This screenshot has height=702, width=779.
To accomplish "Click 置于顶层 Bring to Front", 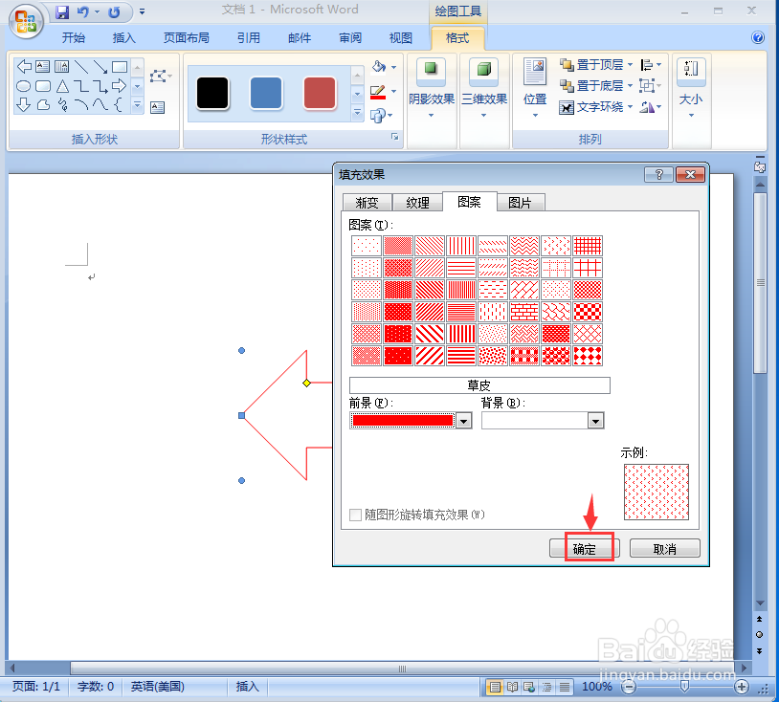I will pos(591,64).
